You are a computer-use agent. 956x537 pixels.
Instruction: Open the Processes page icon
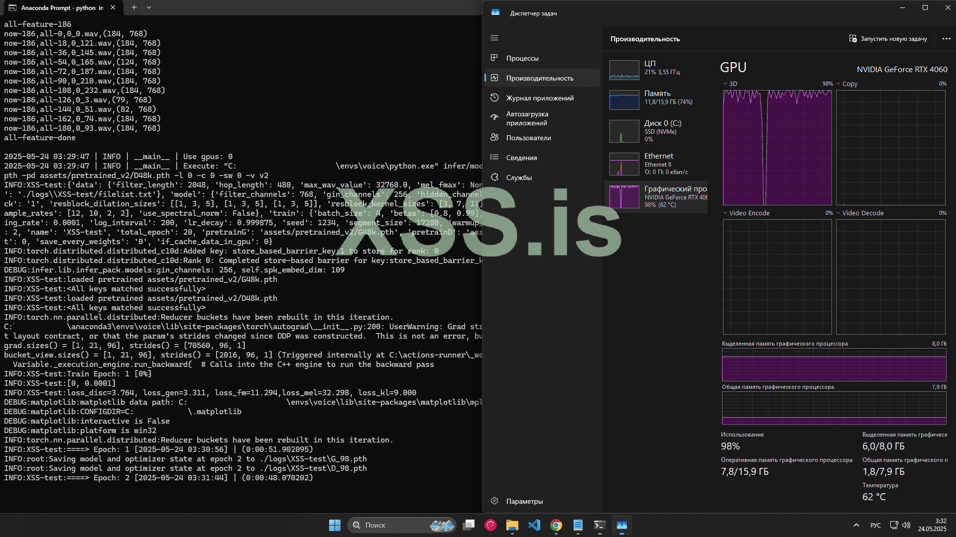(x=494, y=58)
